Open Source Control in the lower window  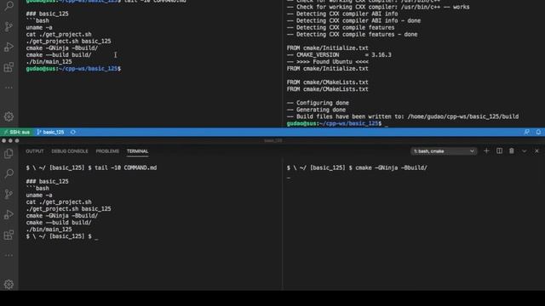(9, 194)
